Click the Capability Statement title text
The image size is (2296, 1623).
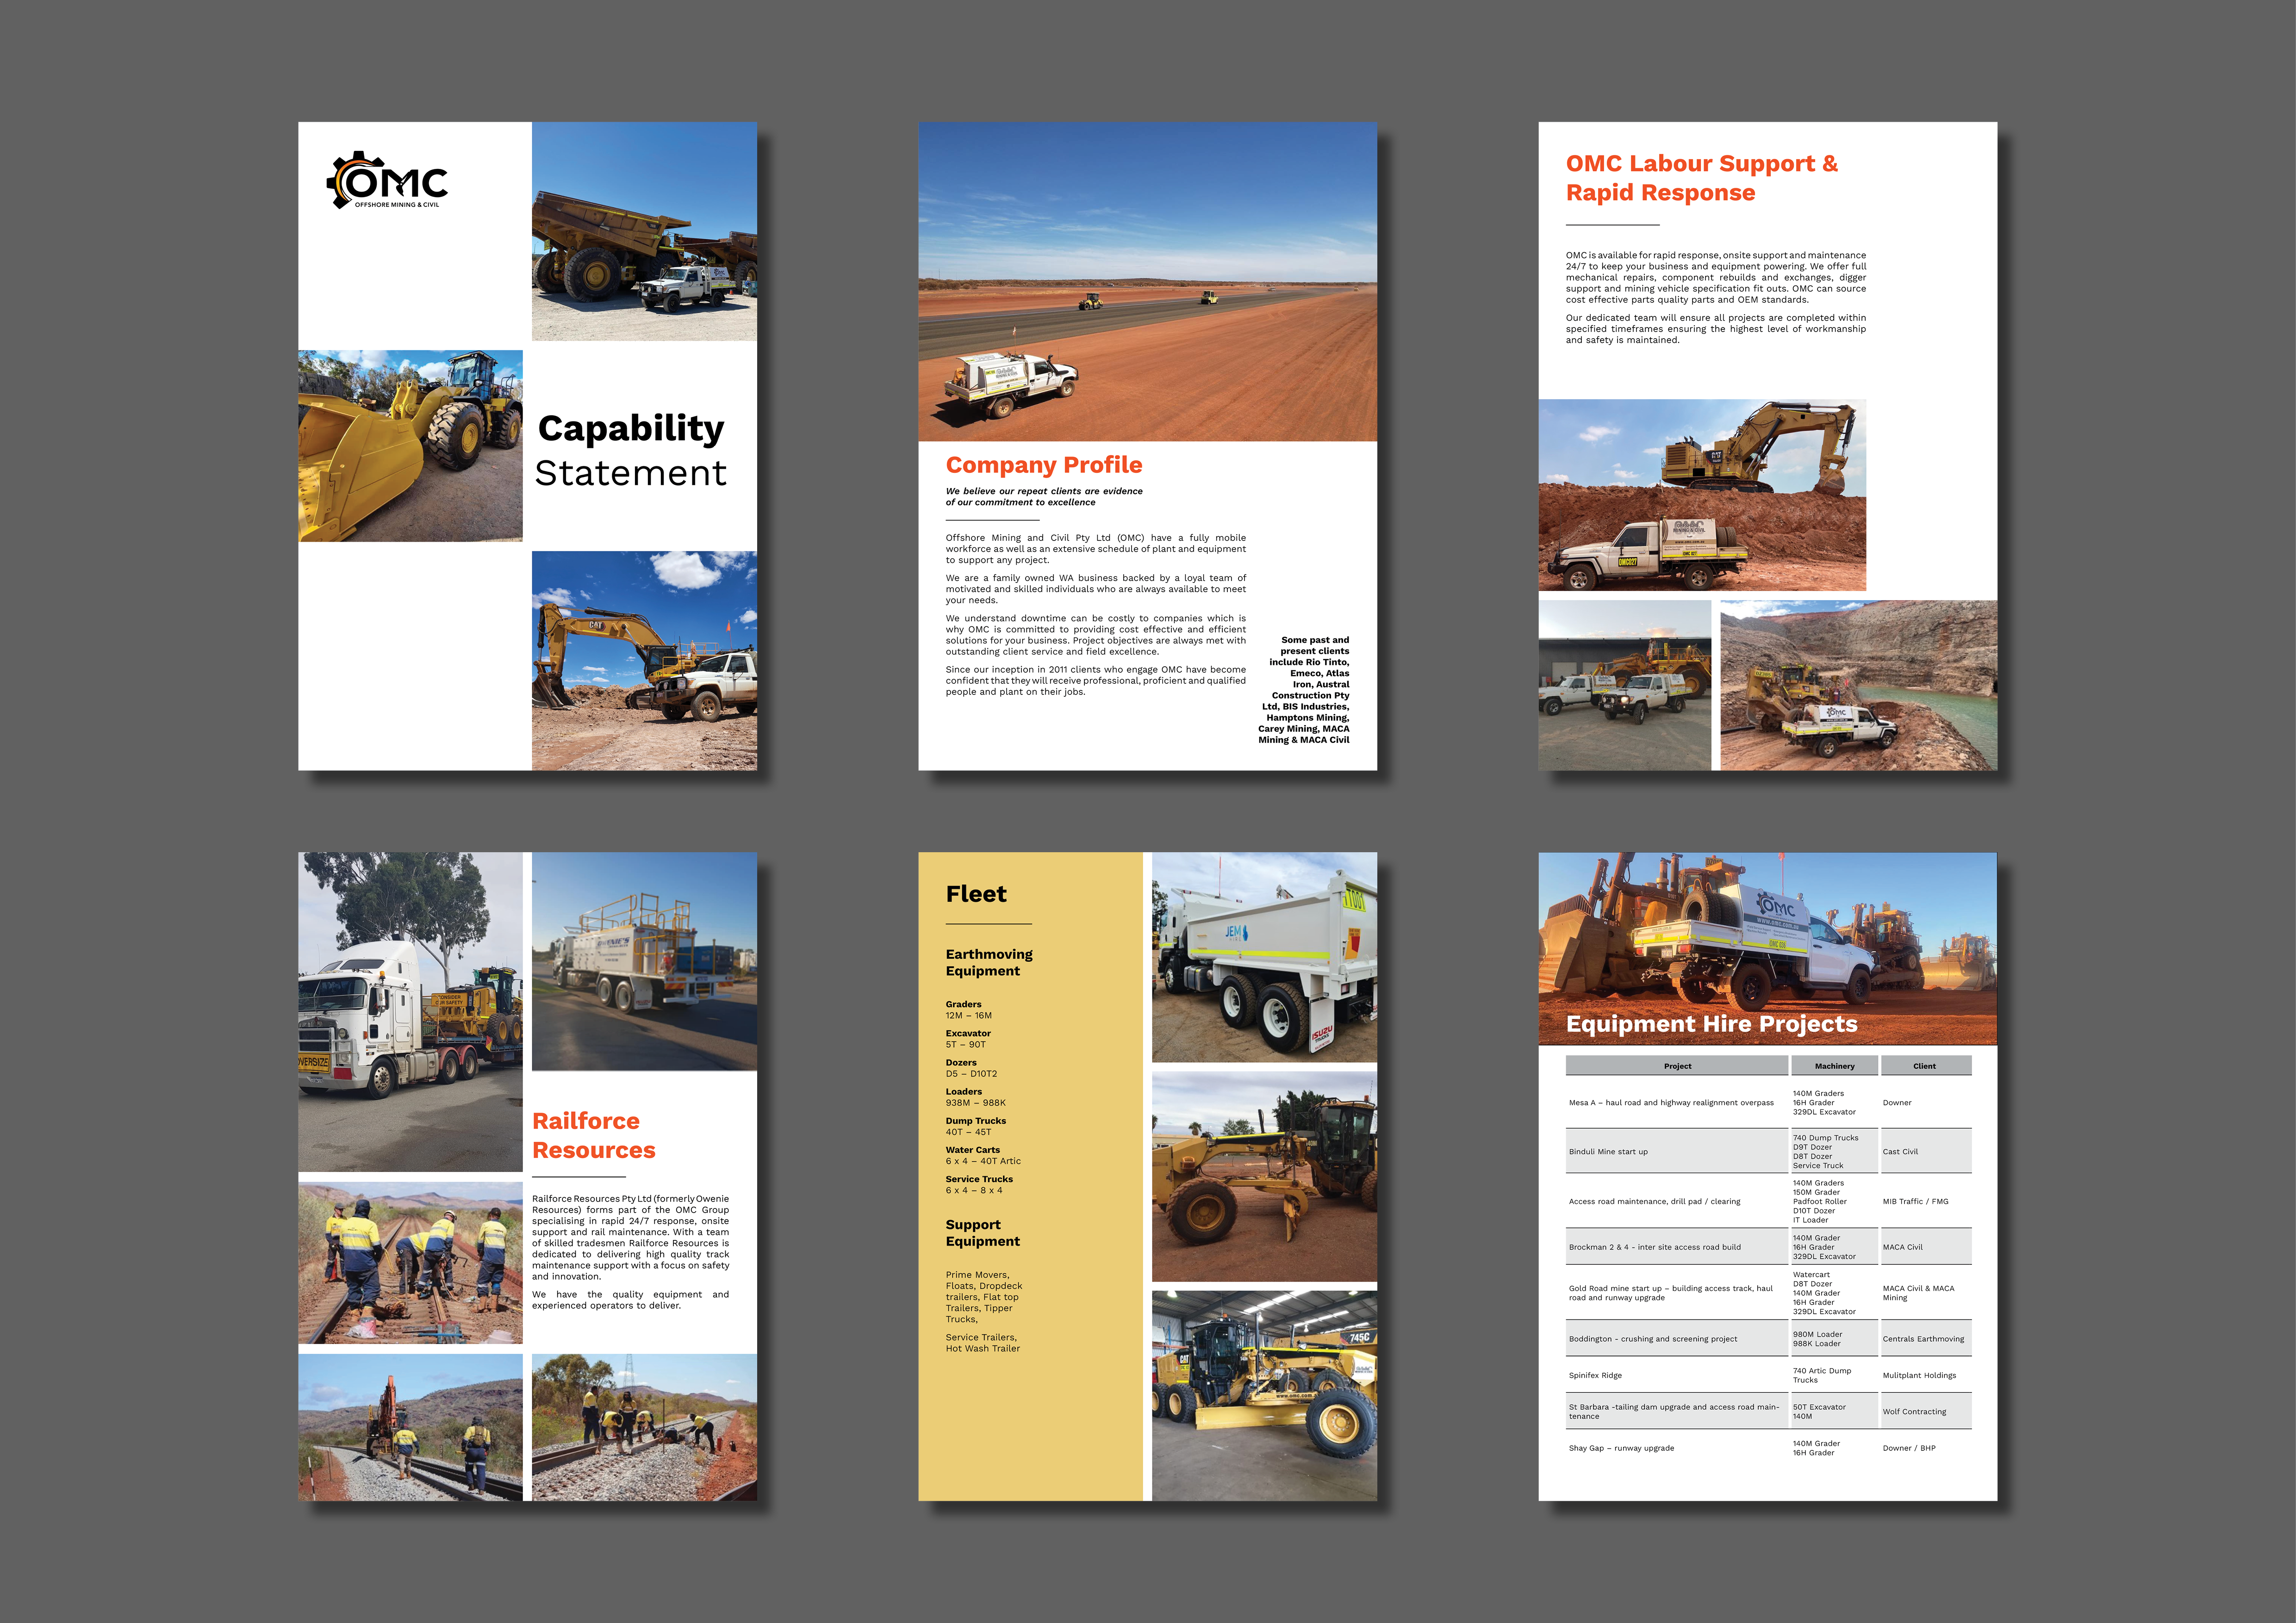point(630,450)
